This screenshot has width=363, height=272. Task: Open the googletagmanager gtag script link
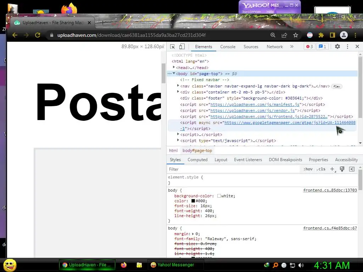290,123
